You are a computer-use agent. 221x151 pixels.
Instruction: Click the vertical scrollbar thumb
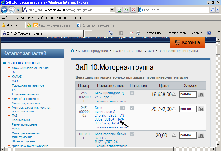(218, 50)
